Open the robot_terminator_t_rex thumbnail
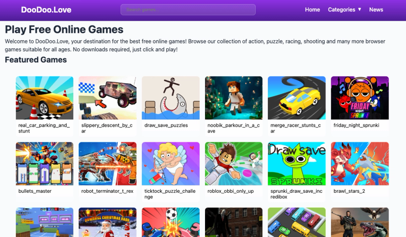The image size is (406, 237). click(x=108, y=164)
